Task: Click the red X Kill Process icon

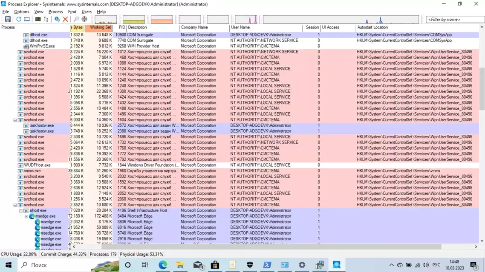Action: tap(65, 19)
